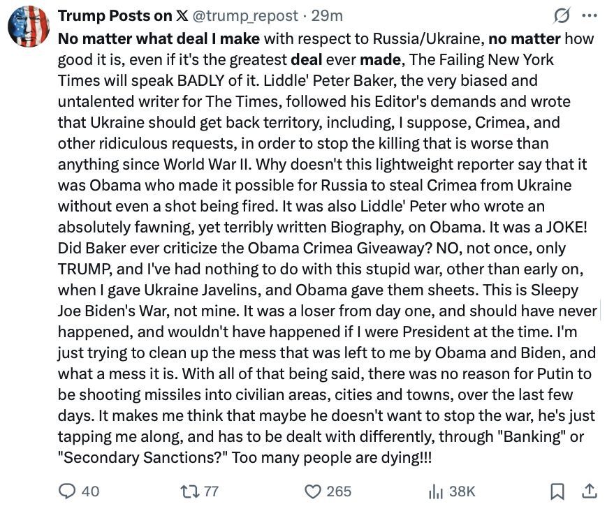Click bold text "No matter what deal I make"

coord(159,37)
